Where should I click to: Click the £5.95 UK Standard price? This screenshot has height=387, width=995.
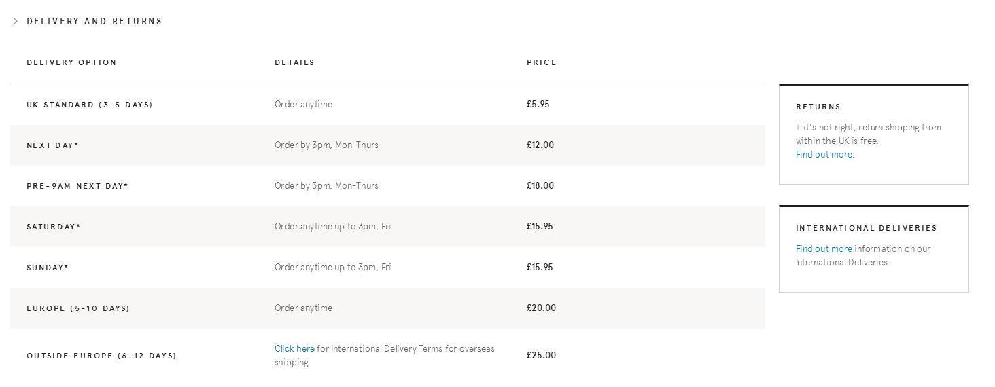click(538, 105)
